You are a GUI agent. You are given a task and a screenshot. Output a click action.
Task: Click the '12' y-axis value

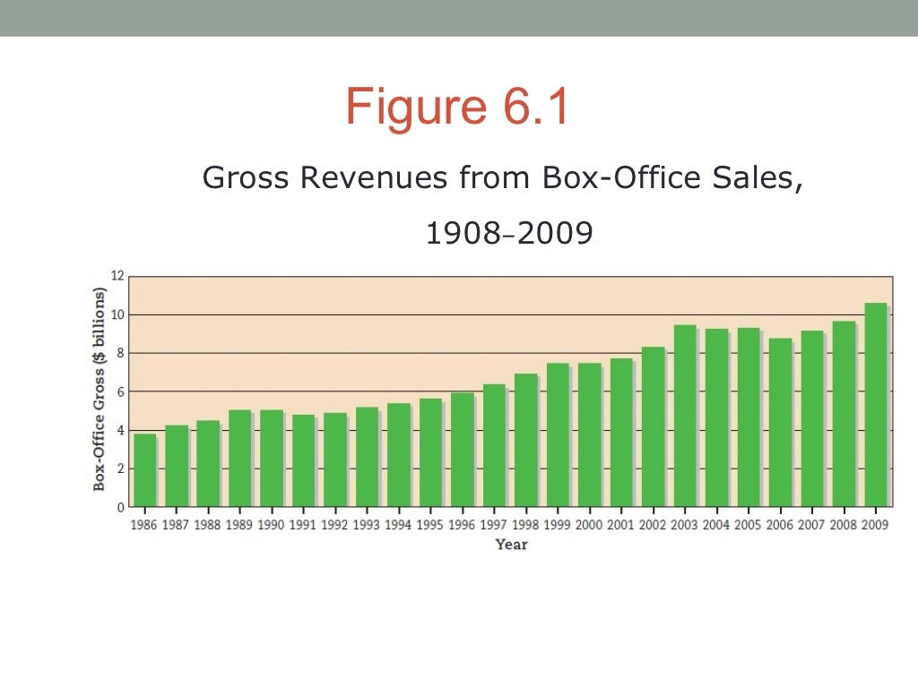point(117,276)
